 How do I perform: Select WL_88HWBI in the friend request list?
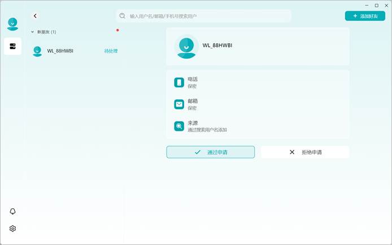[75, 51]
